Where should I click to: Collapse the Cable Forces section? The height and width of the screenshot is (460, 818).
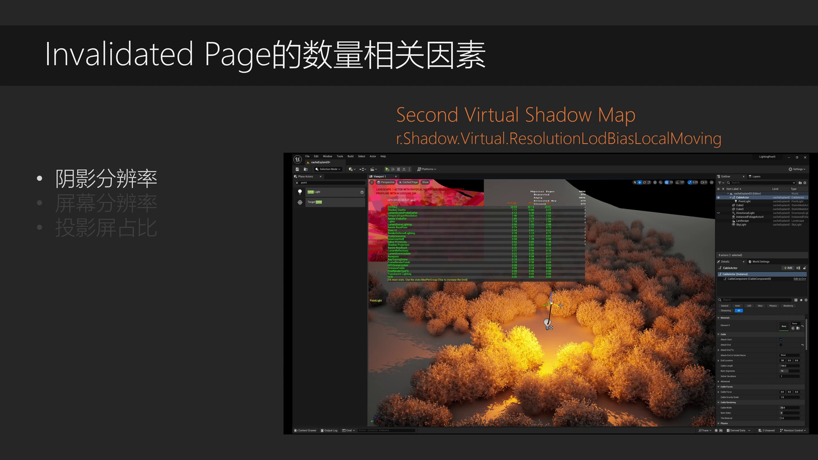click(719, 387)
